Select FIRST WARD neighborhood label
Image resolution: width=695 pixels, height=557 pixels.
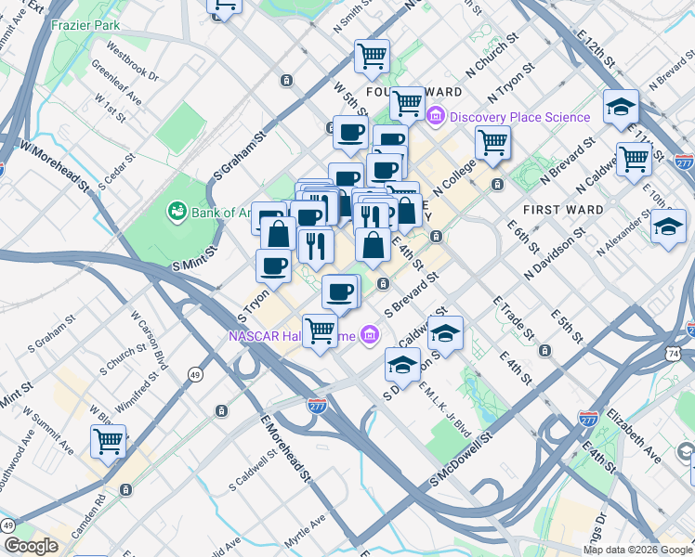[563, 210]
